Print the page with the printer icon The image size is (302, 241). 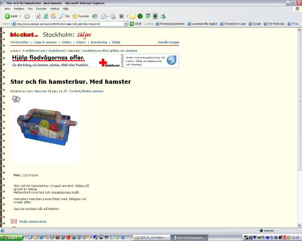pos(113,16)
